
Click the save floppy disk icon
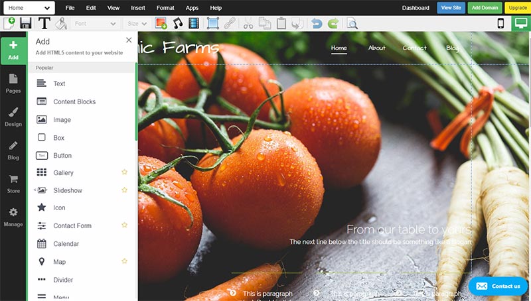point(26,24)
